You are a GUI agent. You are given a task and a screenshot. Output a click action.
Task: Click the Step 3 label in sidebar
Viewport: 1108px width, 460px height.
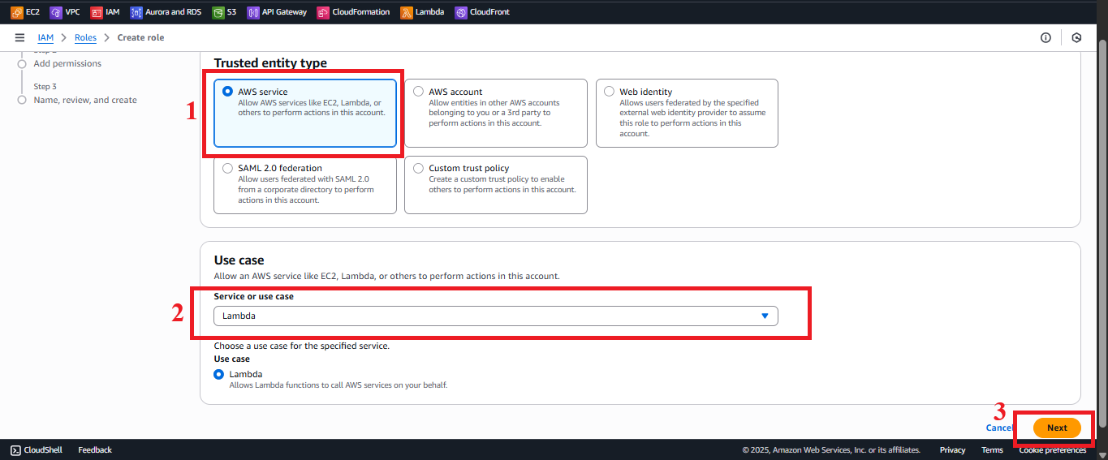(x=45, y=86)
